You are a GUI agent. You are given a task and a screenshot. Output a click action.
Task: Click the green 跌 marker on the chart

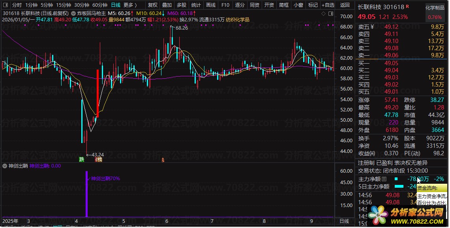pos(82,160)
